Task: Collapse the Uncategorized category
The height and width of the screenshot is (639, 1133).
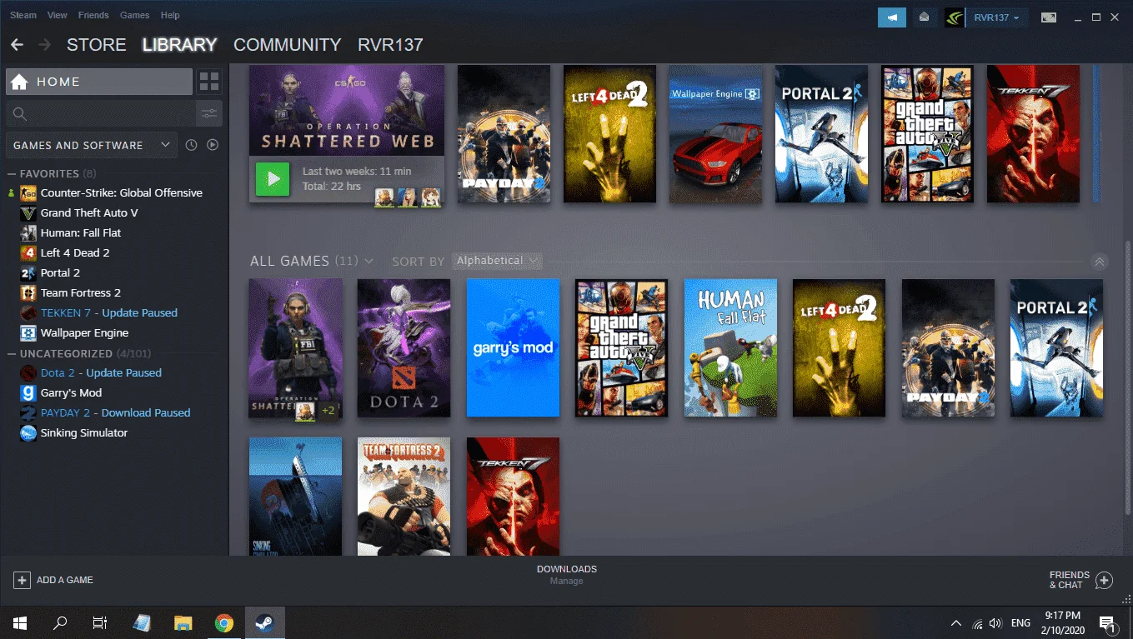Action: (12, 353)
